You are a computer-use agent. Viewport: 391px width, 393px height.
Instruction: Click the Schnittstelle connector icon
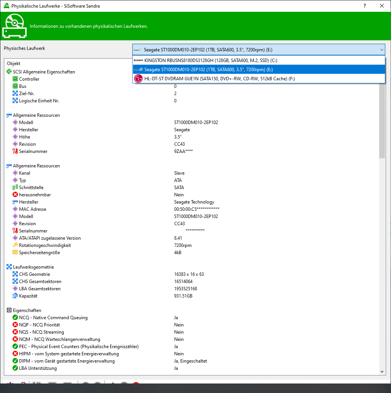[15, 188]
